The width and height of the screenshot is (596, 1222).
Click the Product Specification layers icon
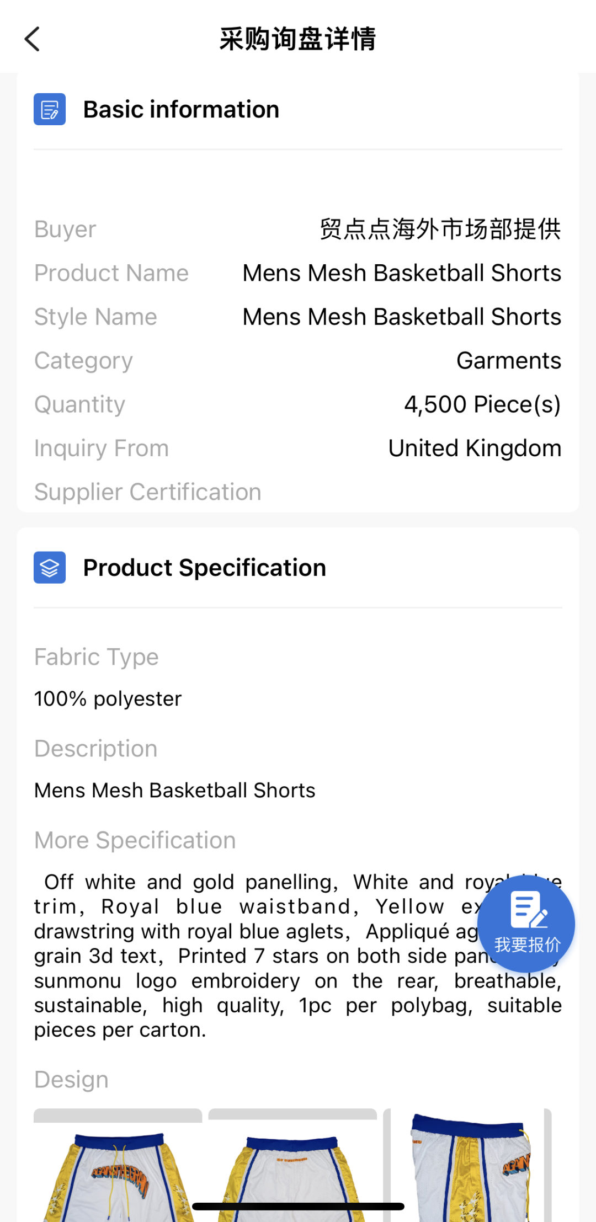pos(50,568)
